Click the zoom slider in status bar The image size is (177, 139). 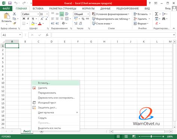(x=151, y=136)
